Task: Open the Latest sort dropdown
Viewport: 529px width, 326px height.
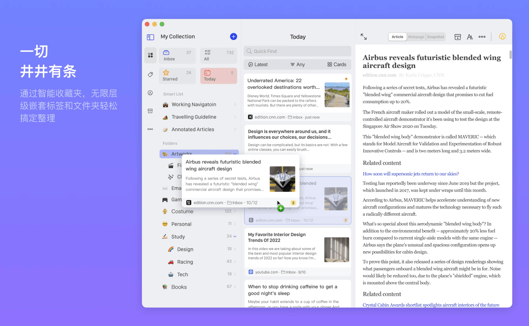Action: 258,65
